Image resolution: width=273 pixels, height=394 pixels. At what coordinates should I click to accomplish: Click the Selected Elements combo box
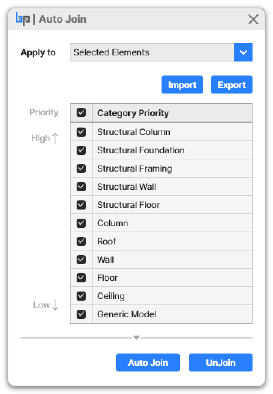(x=152, y=52)
